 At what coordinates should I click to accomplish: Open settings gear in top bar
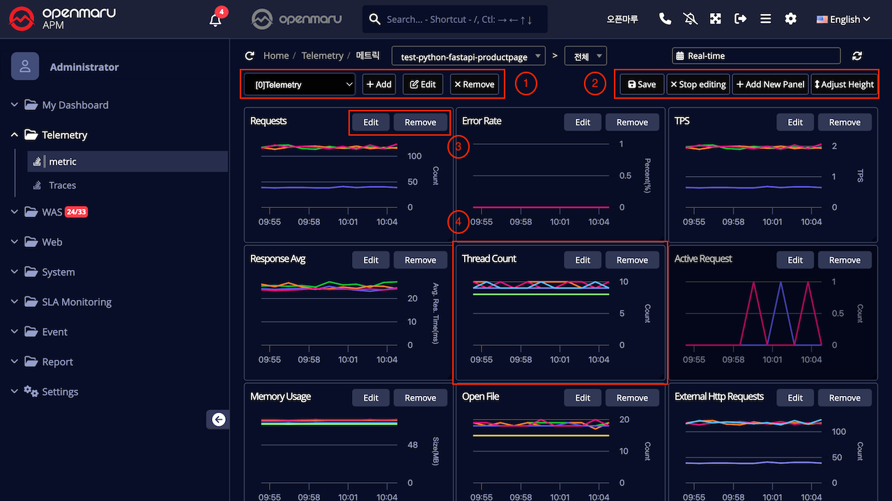point(790,19)
